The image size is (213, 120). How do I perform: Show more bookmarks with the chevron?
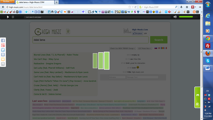[x=202, y=12]
